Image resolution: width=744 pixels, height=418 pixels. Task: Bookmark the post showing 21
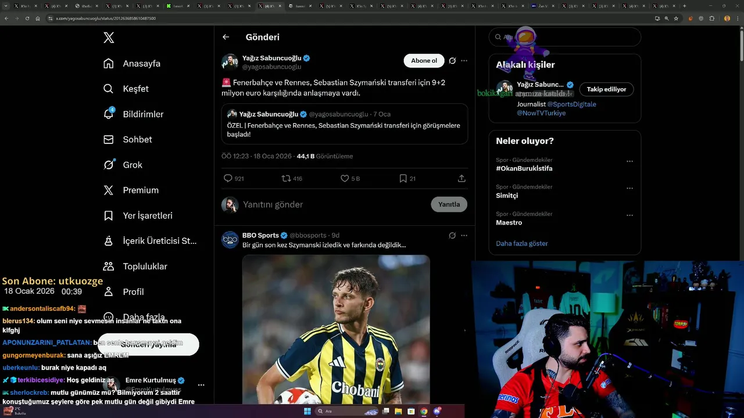pos(403,178)
